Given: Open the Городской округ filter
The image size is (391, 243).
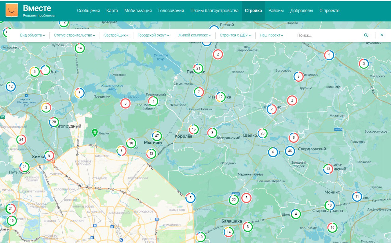Looking at the screenshot, I should [153, 35].
